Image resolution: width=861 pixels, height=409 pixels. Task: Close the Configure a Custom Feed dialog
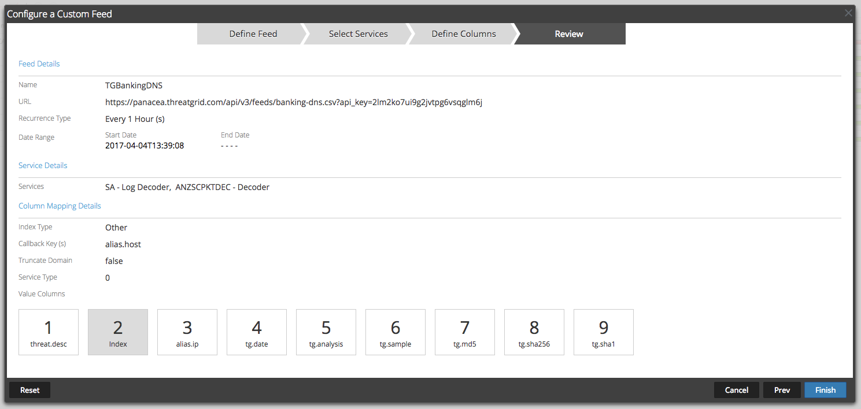848,13
